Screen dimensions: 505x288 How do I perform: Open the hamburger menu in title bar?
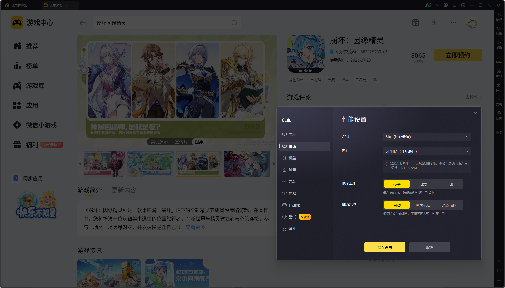click(454, 5)
